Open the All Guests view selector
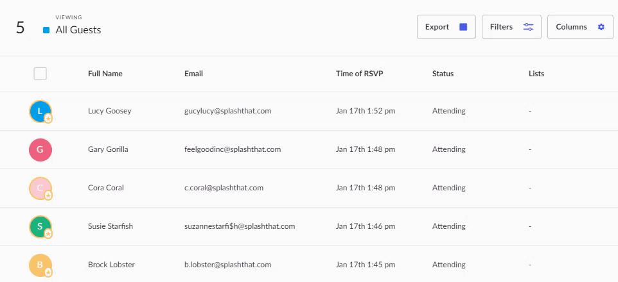618x282 pixels. [78, 30]
